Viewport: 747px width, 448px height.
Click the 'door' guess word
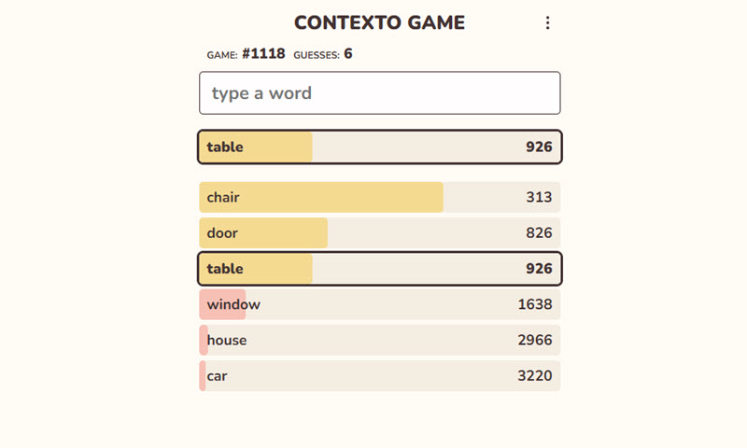point(222,232)
